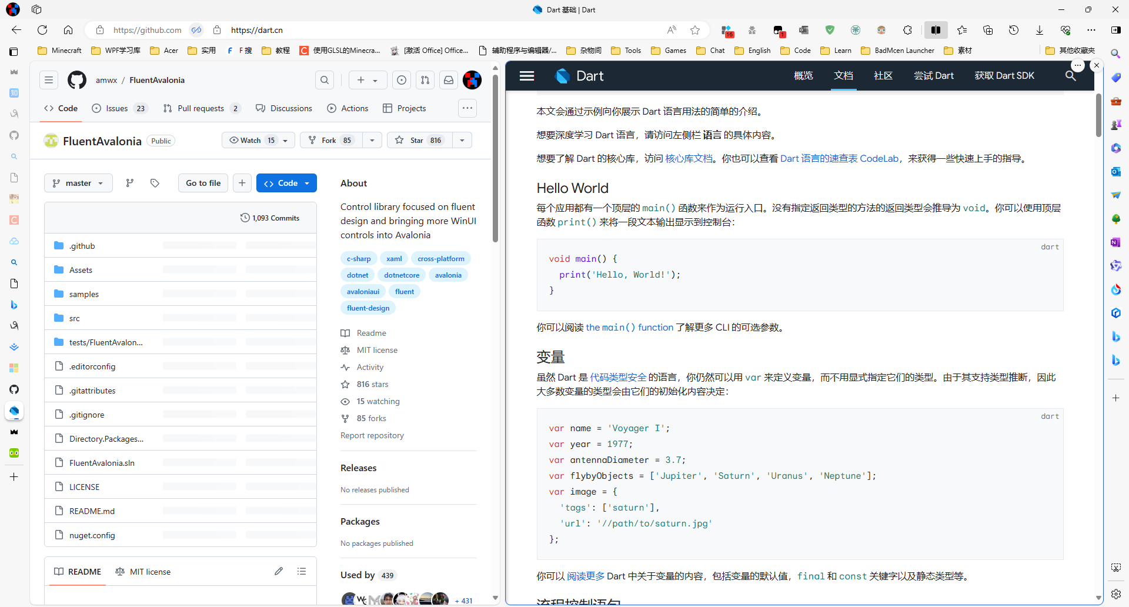Open split screen more options ellipsis

pyautogui.click(x=1077, y=65)
